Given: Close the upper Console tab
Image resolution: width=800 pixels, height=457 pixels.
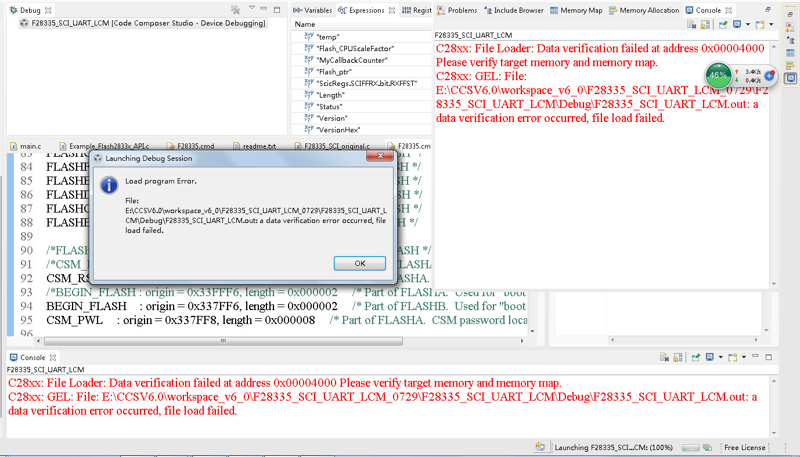Looking at the screenshot, I should 728,10.
